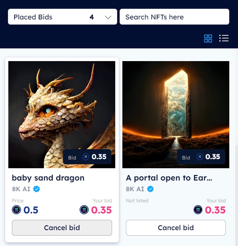Open 8K AI collection under portal
This screenshot has width=238, height=246.
tap(135, 189)
